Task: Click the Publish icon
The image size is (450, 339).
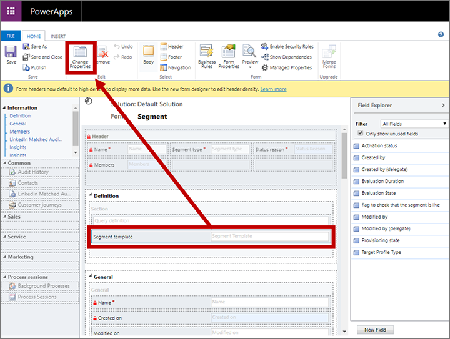Action: click(x=26, y=67)
